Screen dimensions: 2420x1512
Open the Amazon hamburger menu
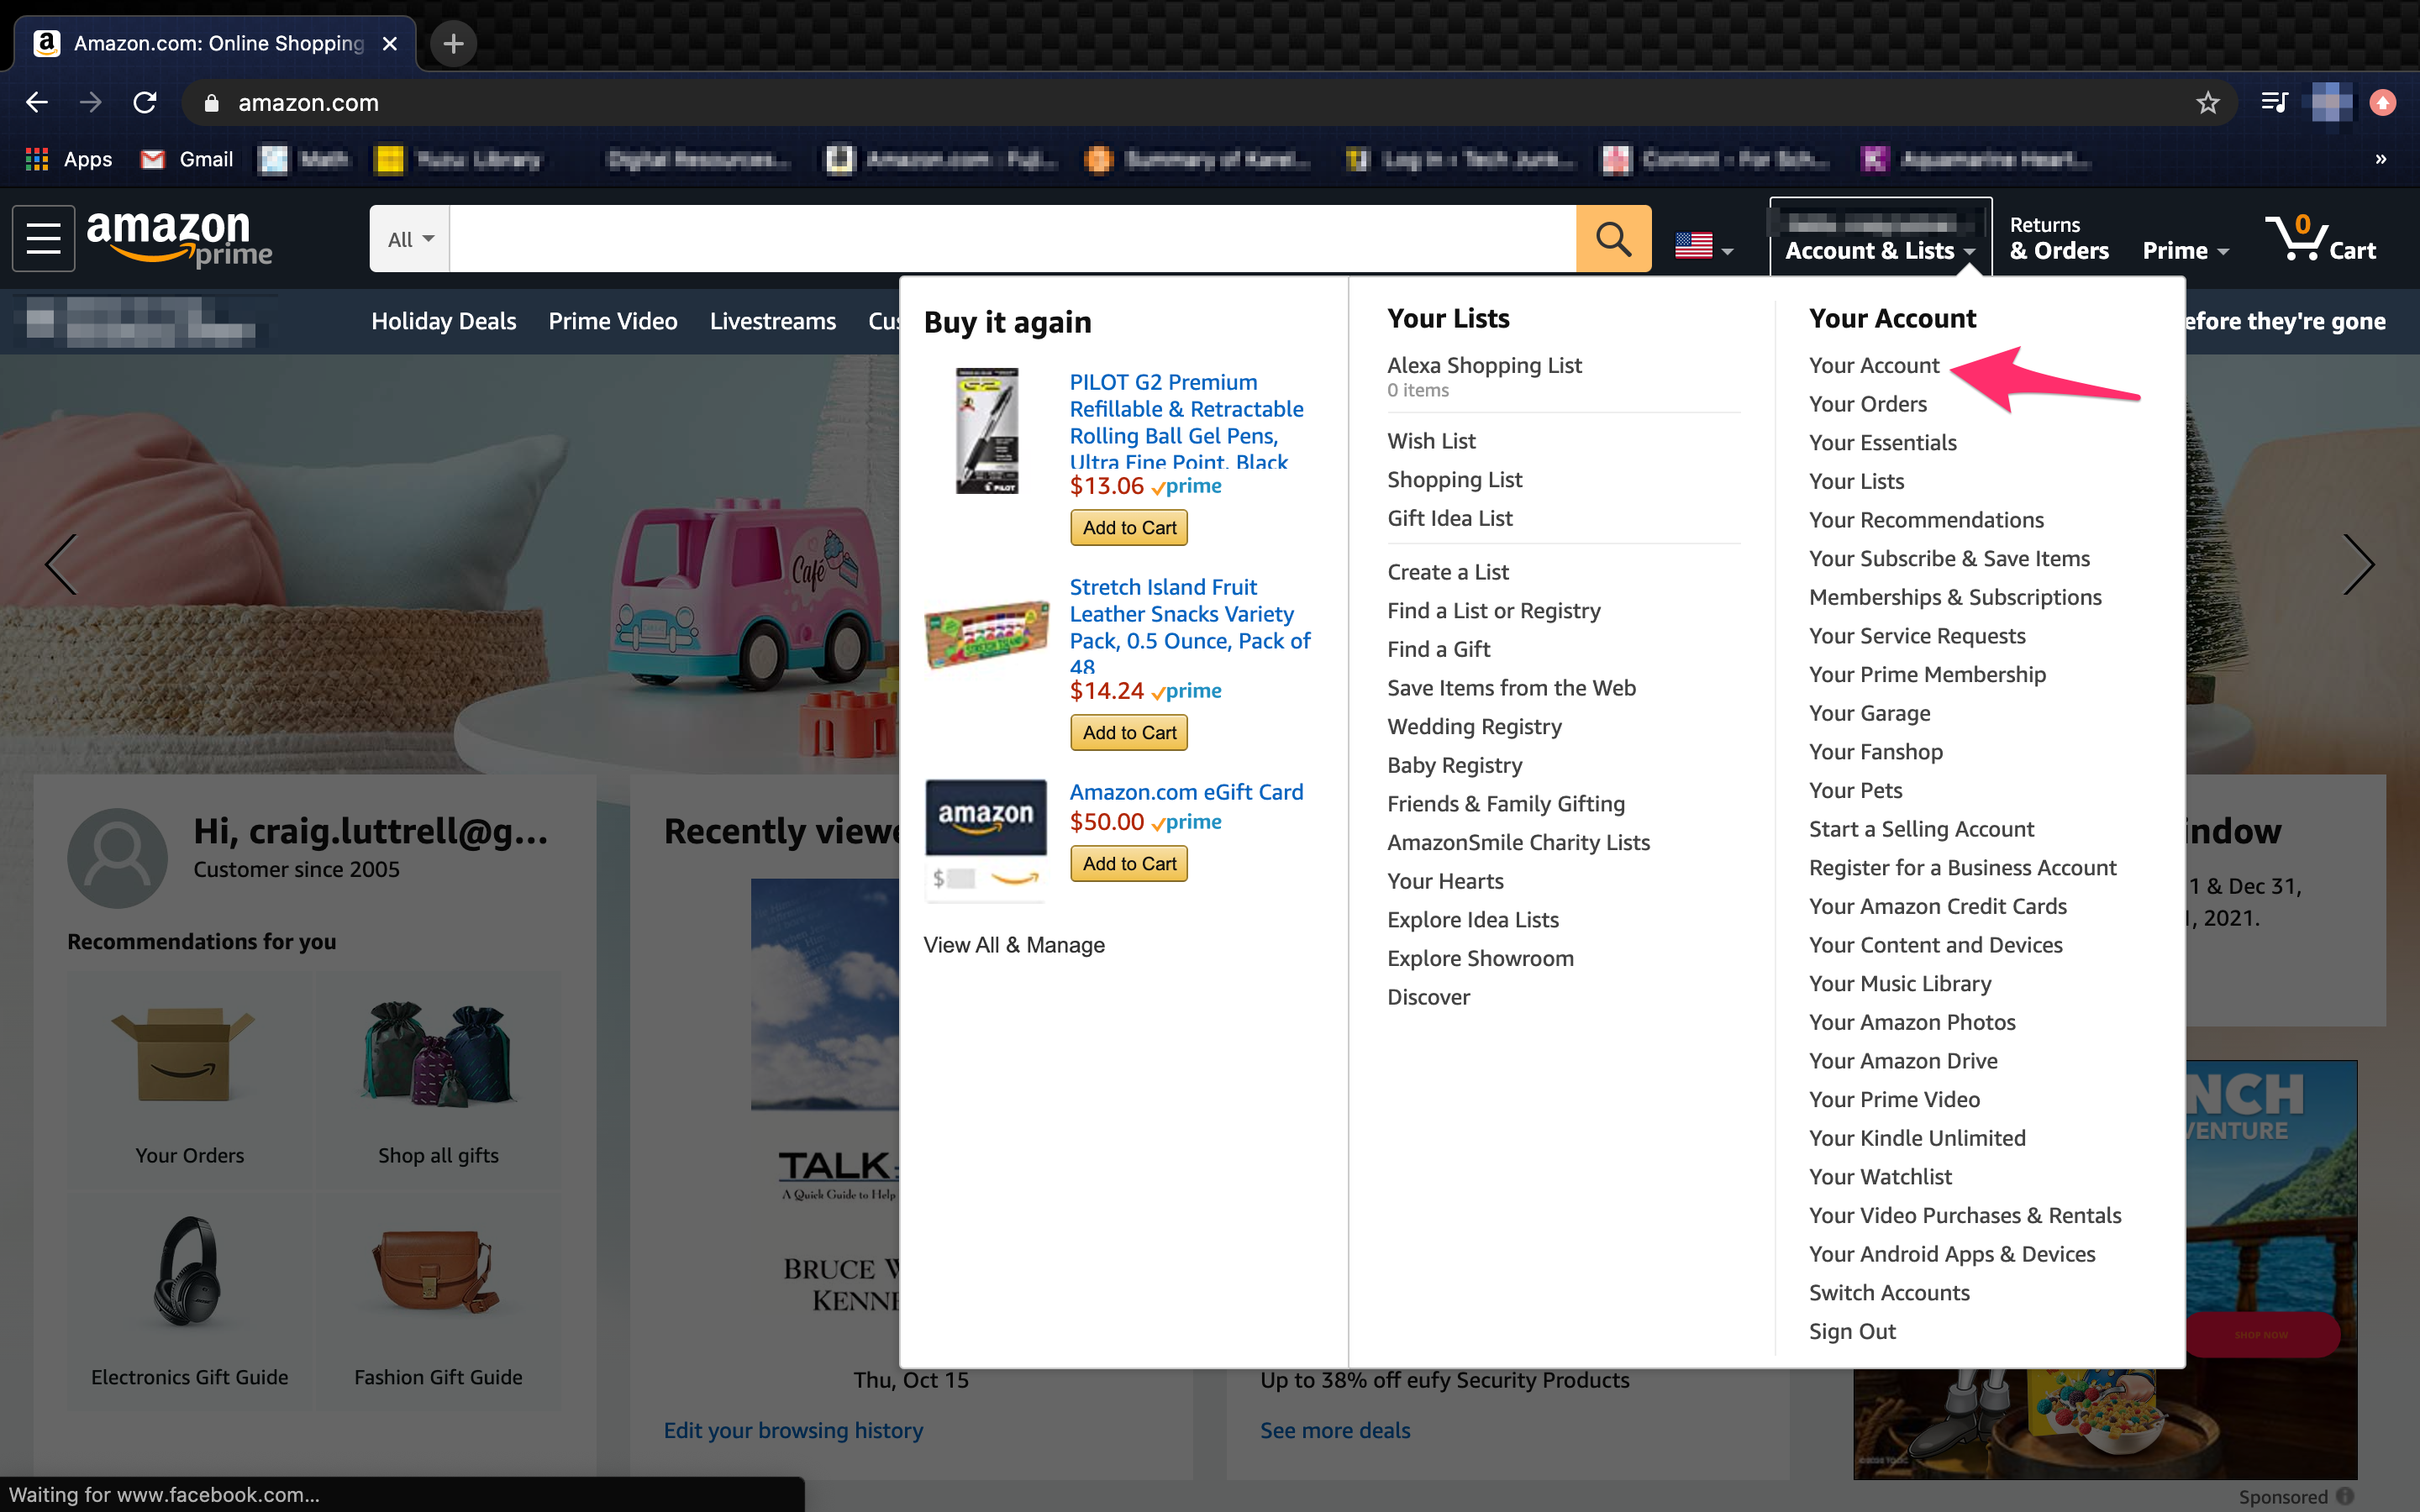[43, 238]
